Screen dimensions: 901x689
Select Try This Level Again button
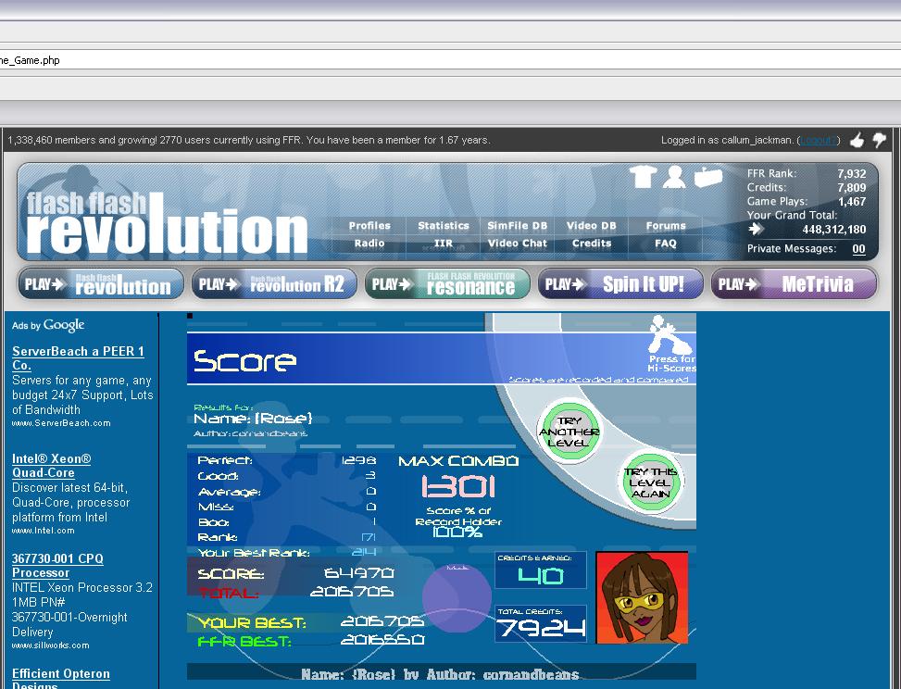pos(652,482)
